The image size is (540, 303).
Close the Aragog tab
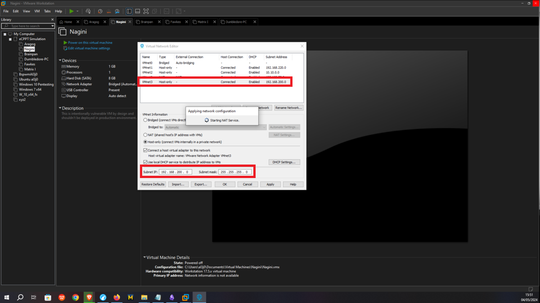click(105, 22)
